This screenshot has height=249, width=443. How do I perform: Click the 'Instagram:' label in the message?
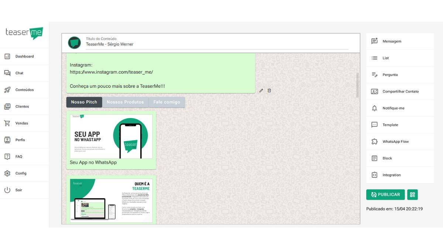coord(81,65)
